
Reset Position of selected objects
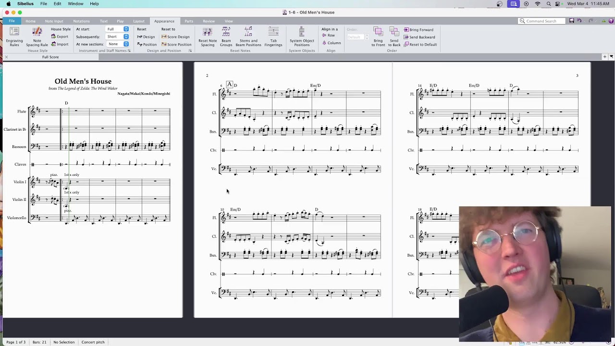tap(147, 45)
